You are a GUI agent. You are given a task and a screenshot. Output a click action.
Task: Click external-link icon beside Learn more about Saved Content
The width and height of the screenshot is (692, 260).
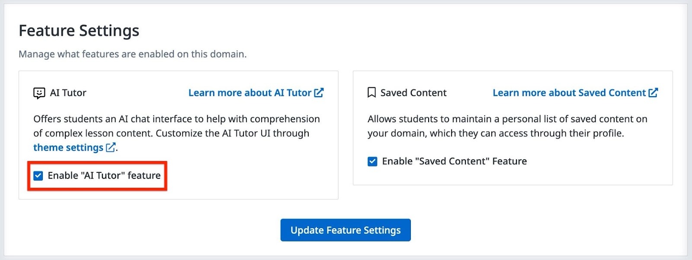pos(653,93)
